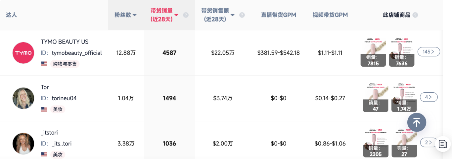
Task: Open the _itstori creator name link
Action: [49, 133]
